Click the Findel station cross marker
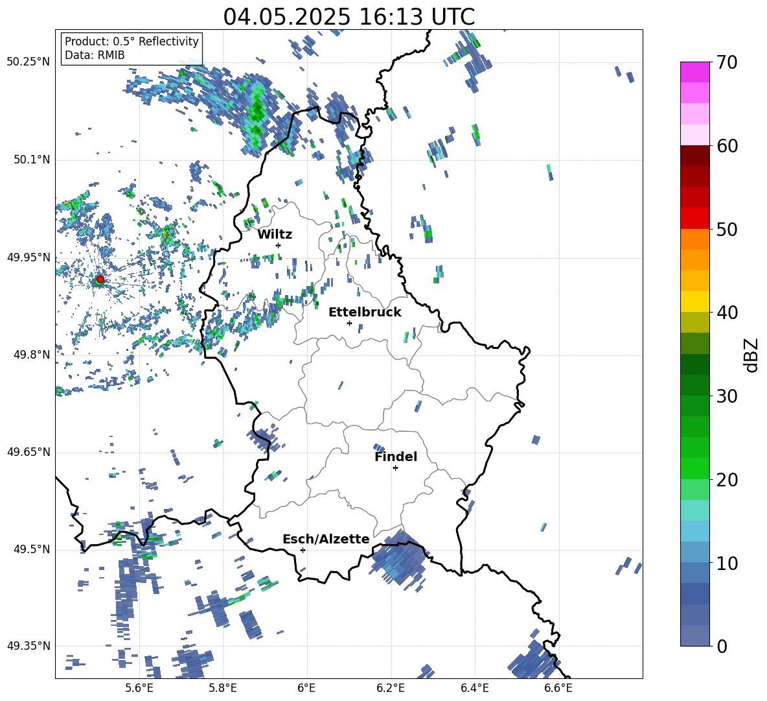The width and height of the screenshot is (767, 701). click(x=395, y=468)
